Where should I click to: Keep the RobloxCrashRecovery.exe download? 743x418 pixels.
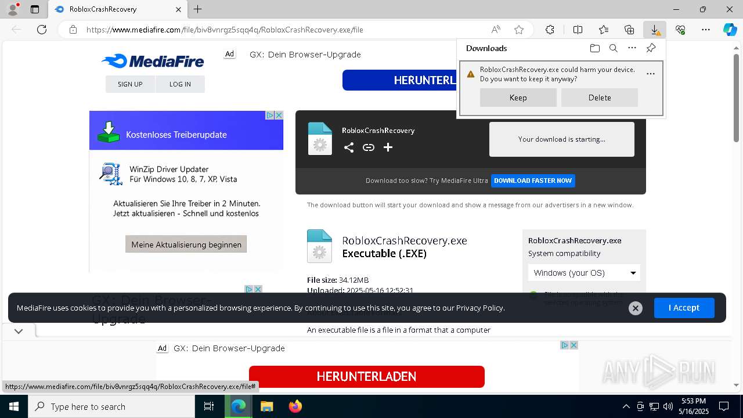(518, 98)
